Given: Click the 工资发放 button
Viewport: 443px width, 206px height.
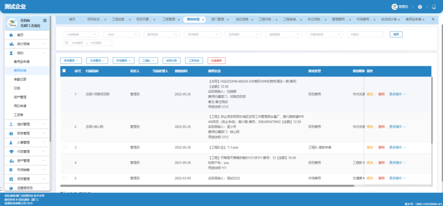Looking at the screenshot, I should pyautogui.click(x=194, y=60).
